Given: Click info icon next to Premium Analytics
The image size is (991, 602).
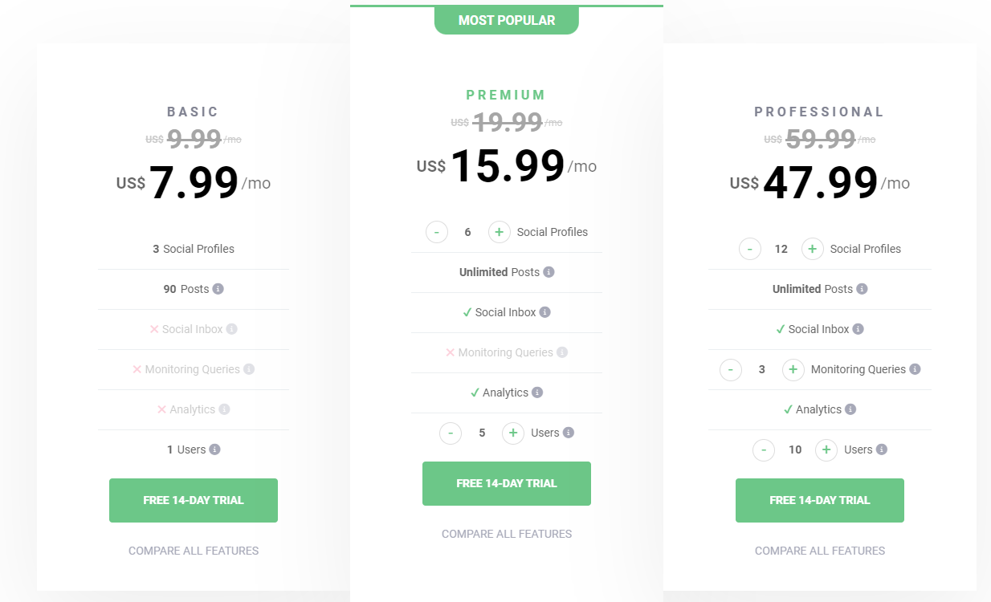Looking at the screenshot, I should tap(537, 393).
